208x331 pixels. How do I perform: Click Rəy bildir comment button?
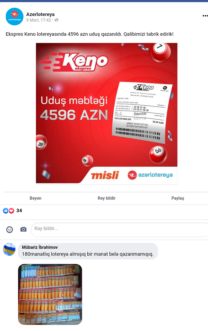[106, 198]
